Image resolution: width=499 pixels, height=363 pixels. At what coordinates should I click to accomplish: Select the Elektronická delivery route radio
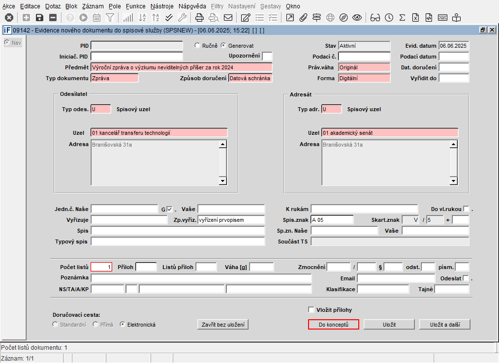coord(122,324)
